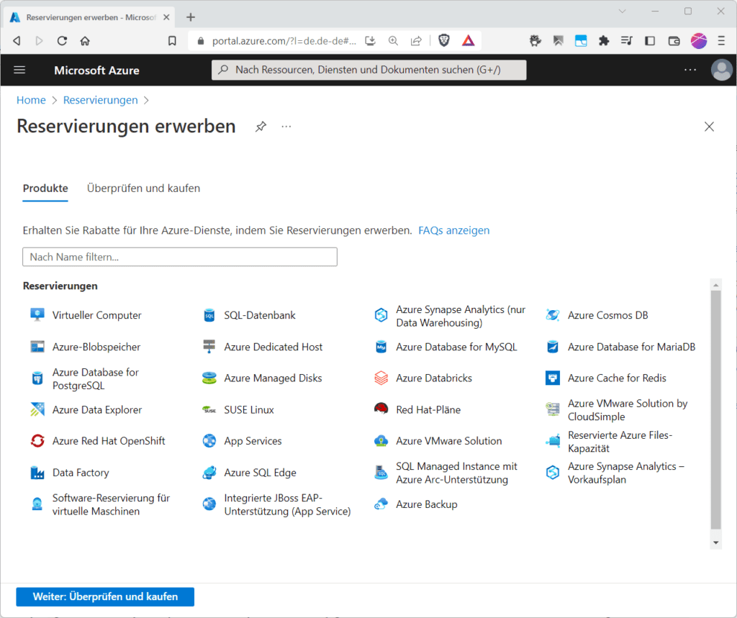Toggle the browser sidebar panel
The width and height of the screenshot is (737, 618).
click(x=650, y=41)
